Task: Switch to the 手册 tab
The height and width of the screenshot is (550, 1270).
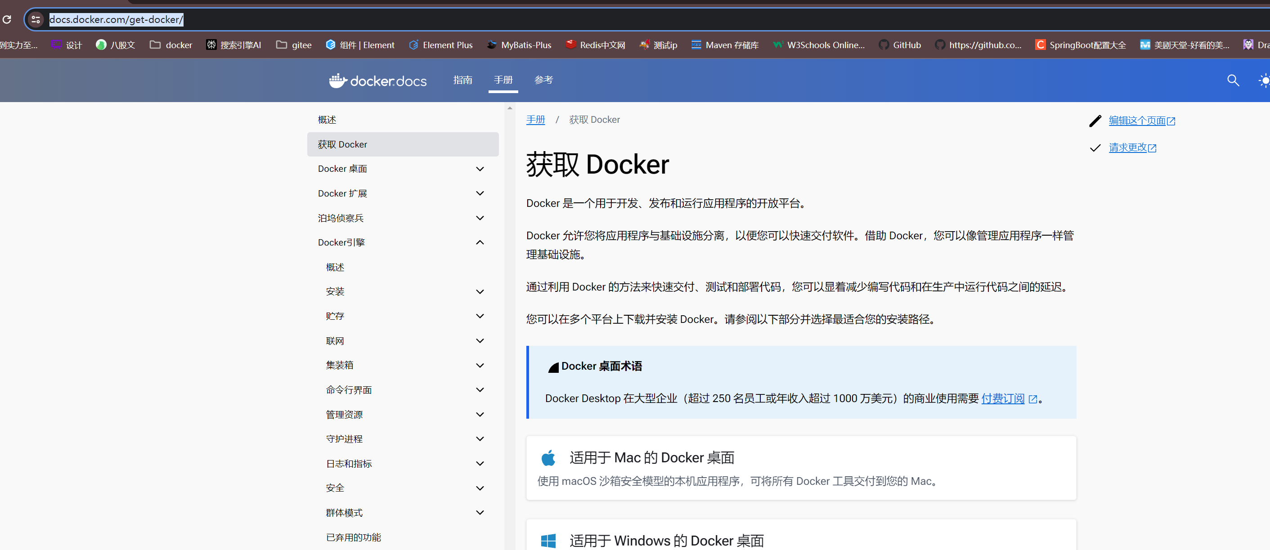Action: point(503,80)
